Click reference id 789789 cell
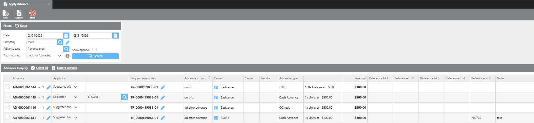The width and height of the screenshot is (534, 123). point(482,118)
